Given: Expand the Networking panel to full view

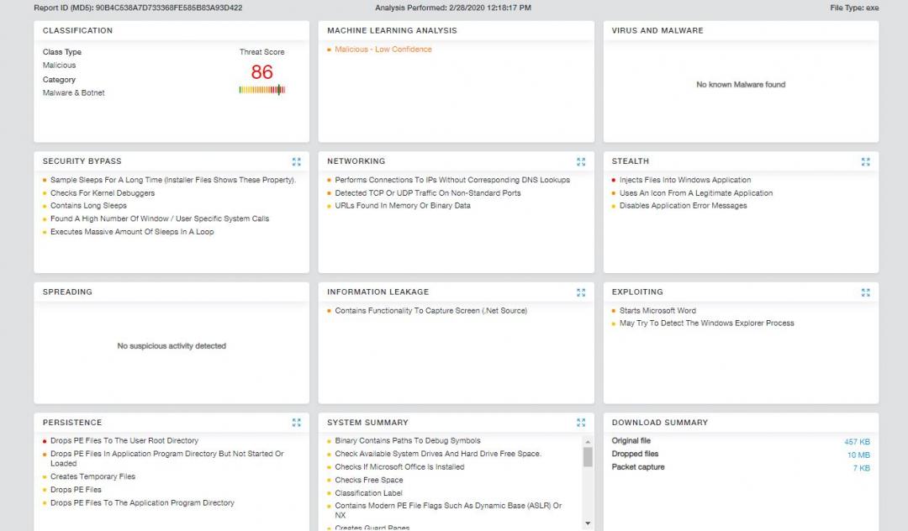Looking at the screenshot, I should click(x=581, y=161).
